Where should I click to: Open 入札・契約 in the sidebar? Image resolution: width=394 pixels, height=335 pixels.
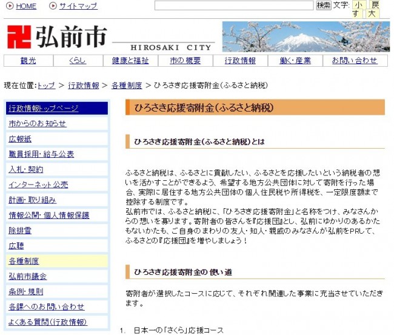[57, 169]
